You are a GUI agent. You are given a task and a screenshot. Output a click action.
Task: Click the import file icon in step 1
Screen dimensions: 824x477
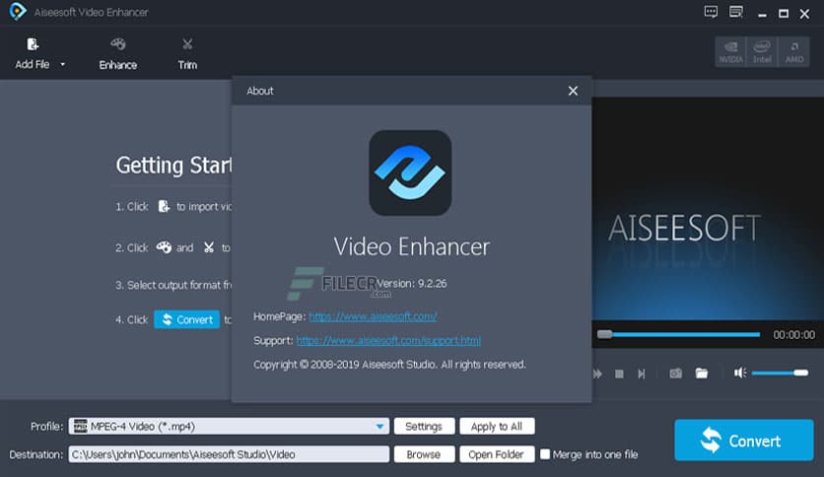pyautogui.click(x=164, y=206)
